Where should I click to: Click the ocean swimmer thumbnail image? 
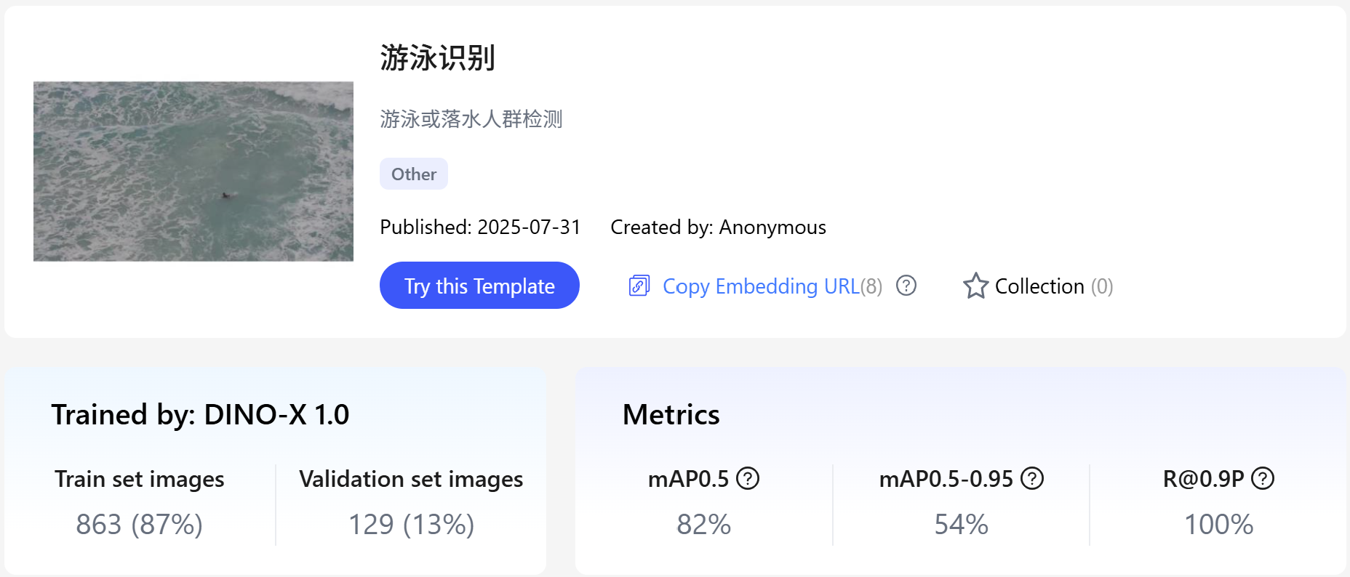[193, 172]
